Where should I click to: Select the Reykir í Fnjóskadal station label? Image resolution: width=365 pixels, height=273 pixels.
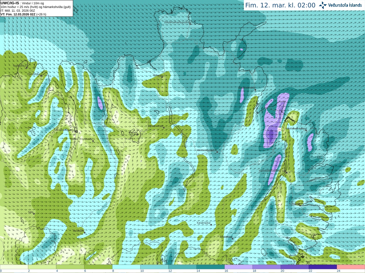[x=81, y=139]
